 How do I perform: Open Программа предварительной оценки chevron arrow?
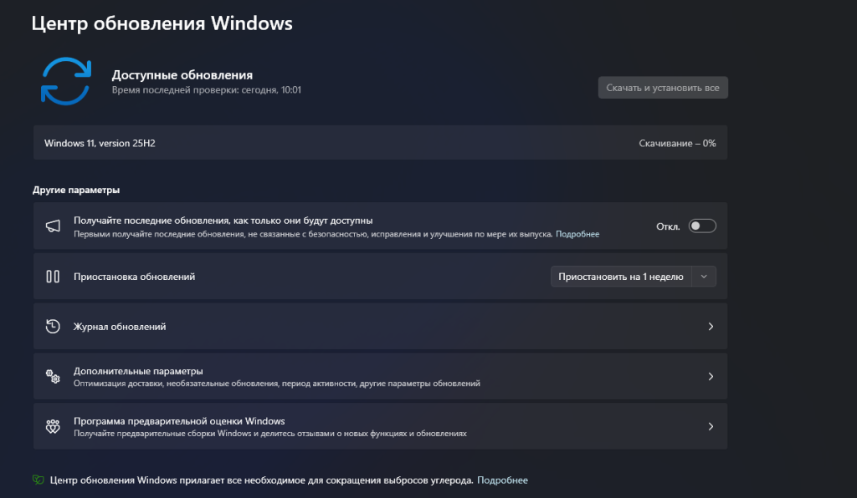point(711,427)
